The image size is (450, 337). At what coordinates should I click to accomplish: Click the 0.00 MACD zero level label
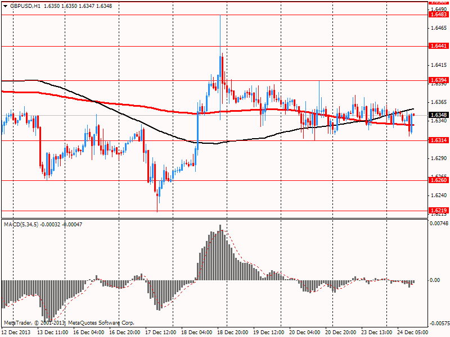pos(435,280)
